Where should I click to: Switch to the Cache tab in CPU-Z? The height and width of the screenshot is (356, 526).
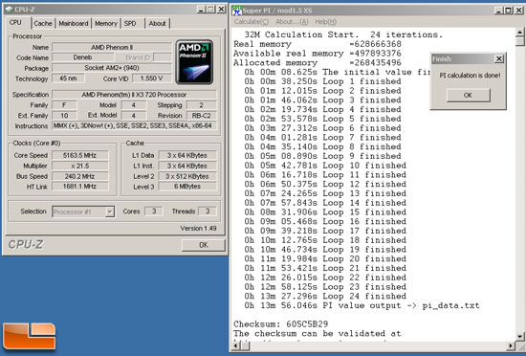(43, 23)
